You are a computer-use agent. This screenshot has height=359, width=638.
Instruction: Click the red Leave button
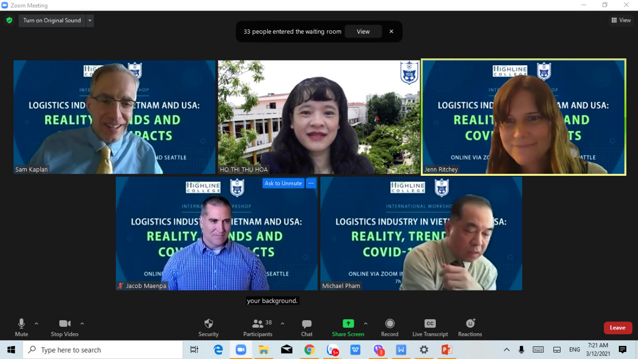tap(617, 328)
